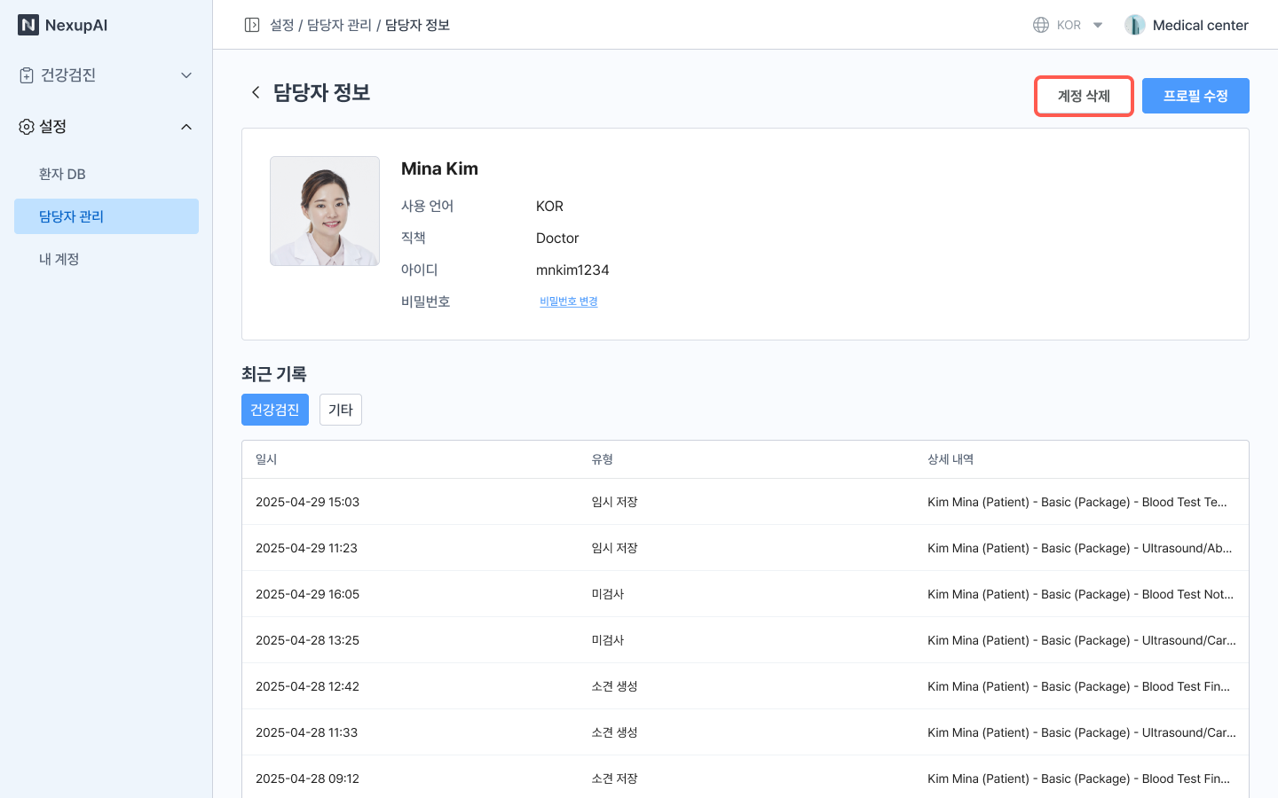Switch to the 기타 records tab
Viewport: 1278px width, 798px height.
click(341, 410)
